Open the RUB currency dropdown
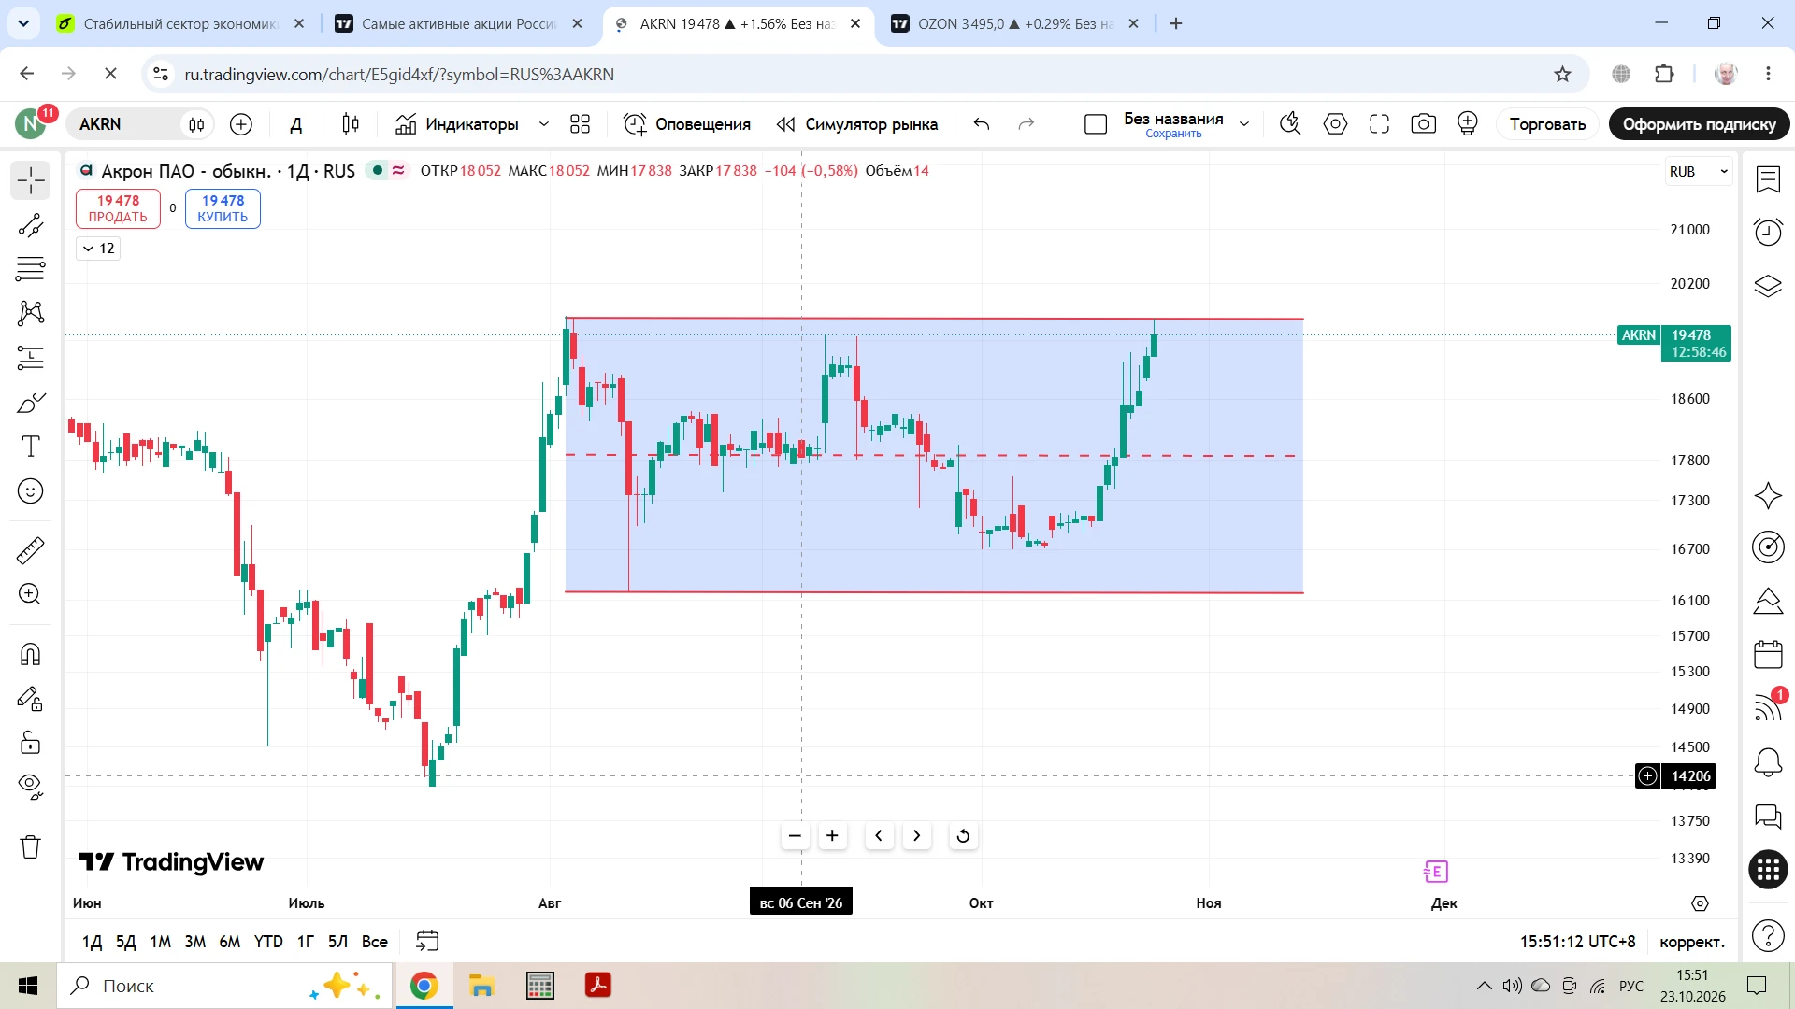The image size is (1795, 1009). coord(1698,172)
